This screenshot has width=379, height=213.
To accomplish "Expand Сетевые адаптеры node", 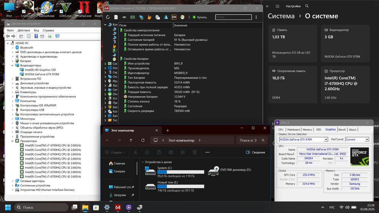I will (x=13, y=181).
